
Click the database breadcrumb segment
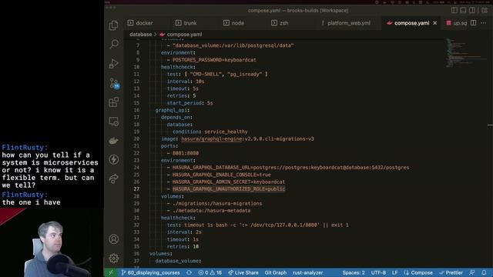(140, 34)
